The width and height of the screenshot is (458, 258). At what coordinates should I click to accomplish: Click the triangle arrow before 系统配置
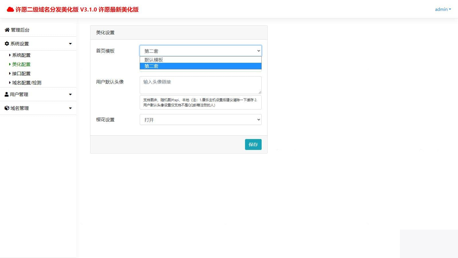click(x=9, y=55)
